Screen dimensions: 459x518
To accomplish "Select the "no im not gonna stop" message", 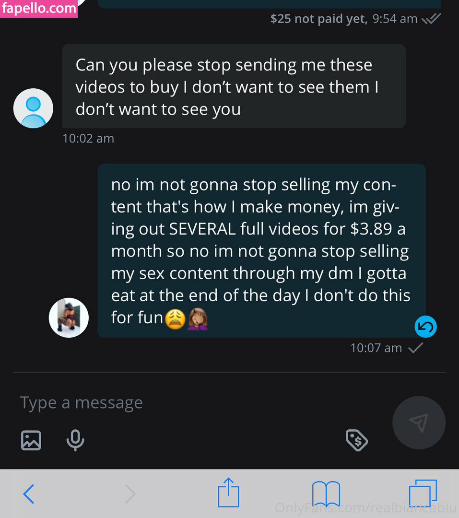I will click(261, 250).
